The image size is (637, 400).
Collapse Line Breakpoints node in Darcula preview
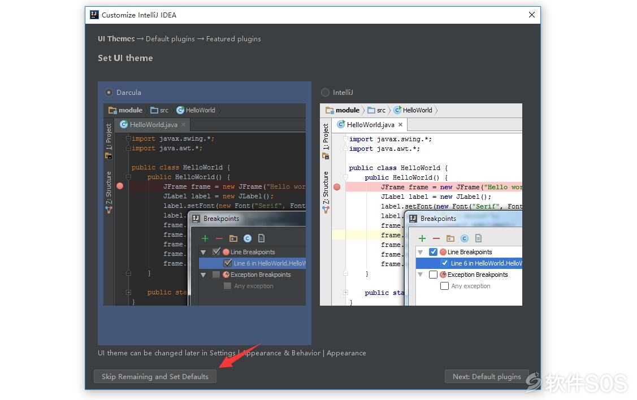203,252
